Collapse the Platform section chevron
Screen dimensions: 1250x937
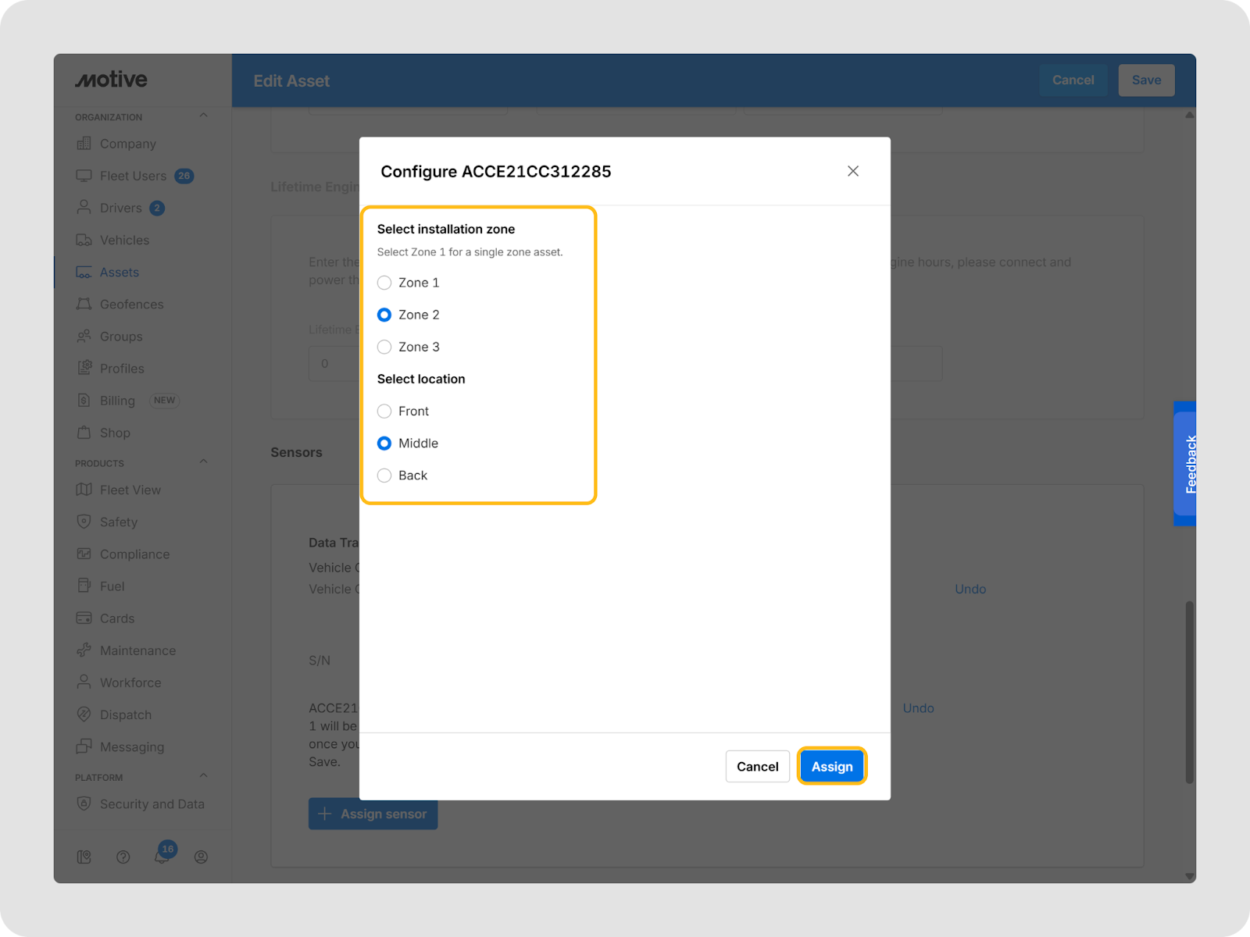(x=203, y=776)
